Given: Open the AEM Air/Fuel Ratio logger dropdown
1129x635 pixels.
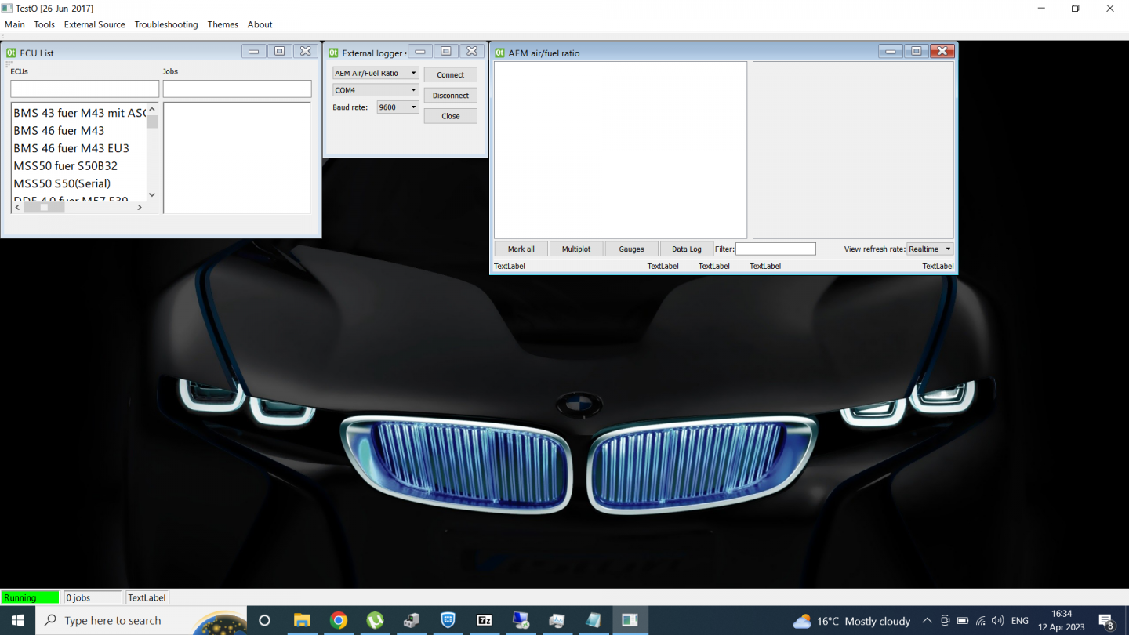Looking at the screenshot, I should pyautogui.click(x=376, y=73).
